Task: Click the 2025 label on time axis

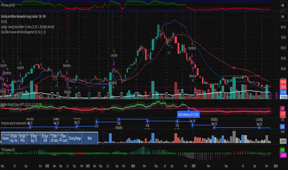Action: click(193, 166)
